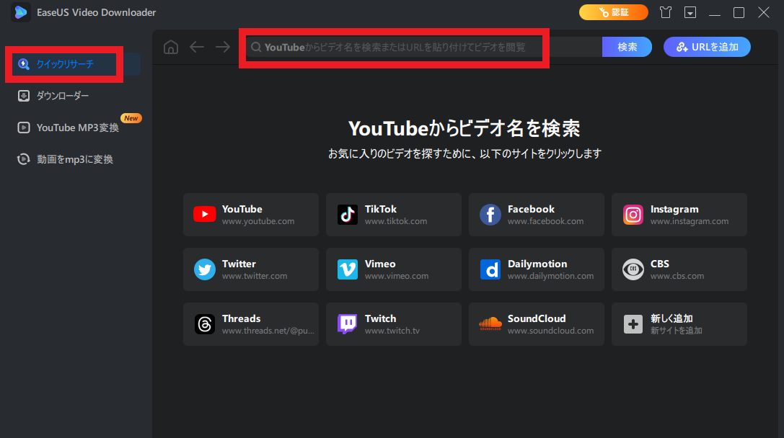Open the Instagram site card
The height and width of the screenshot is (438, 784).
[679, 215]
